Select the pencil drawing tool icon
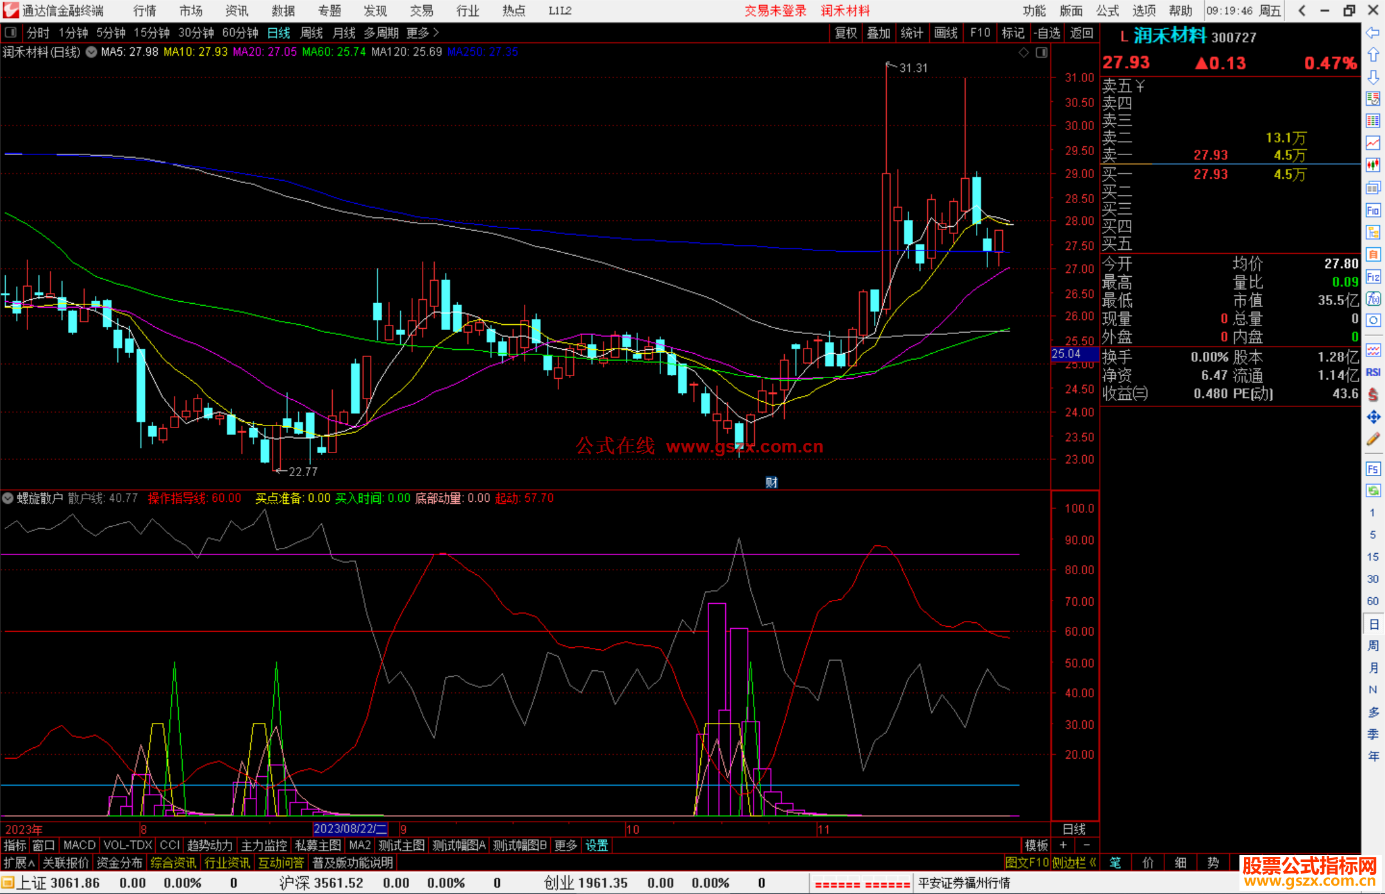This screenshot has width=1385, height=894. (1373, 439)
